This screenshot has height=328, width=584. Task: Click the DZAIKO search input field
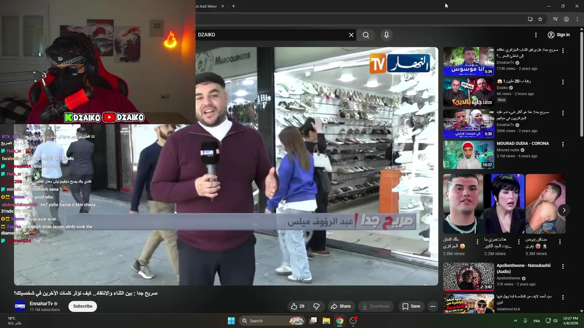point(271,35)
